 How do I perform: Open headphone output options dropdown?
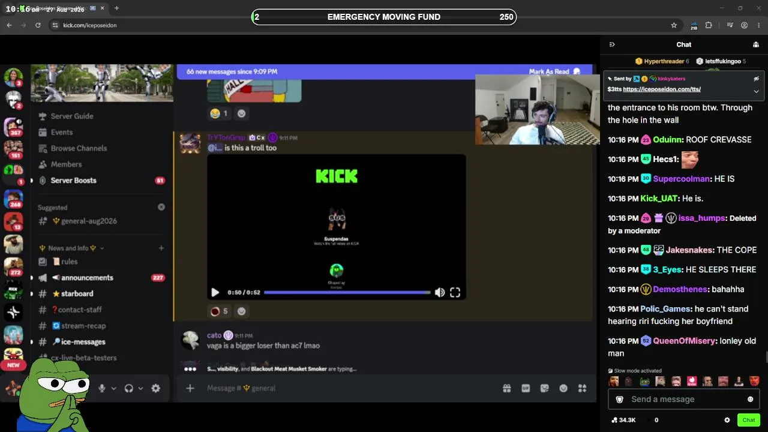coord(140,388)
